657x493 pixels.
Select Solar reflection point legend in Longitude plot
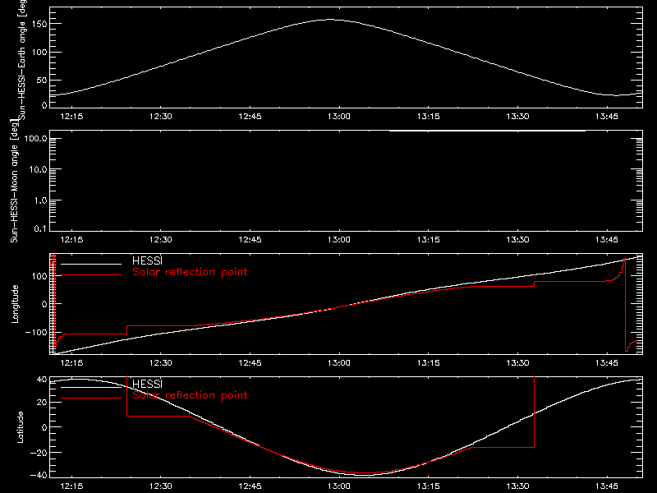(x=190, y=272)
